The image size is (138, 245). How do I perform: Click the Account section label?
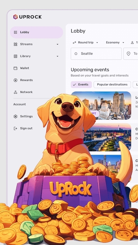(x=19, y=104)
